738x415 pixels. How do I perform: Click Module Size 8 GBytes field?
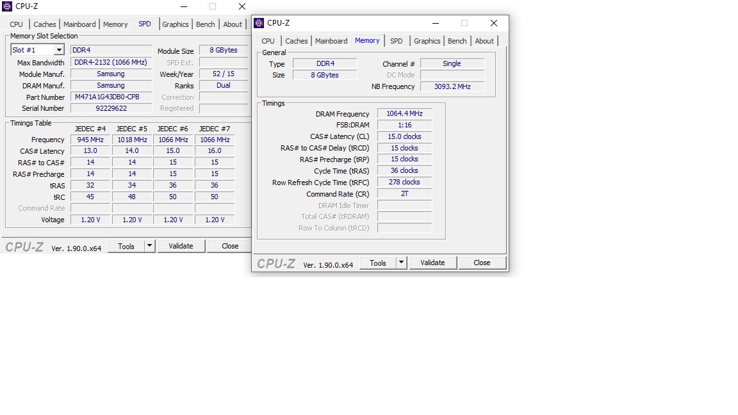[x=224, y=50]
